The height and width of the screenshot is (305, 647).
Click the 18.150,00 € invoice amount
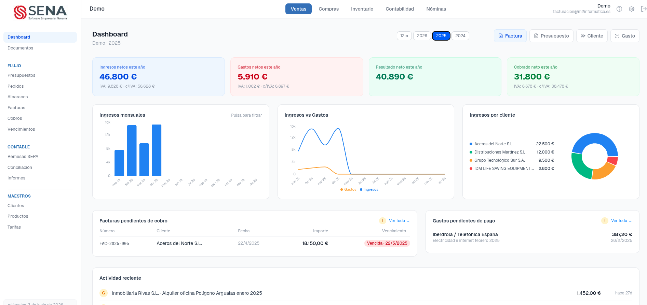(x=315, y=243)
